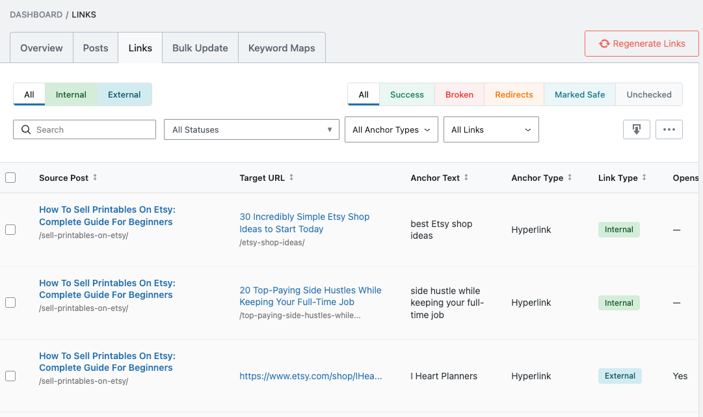This screenshot has height=417, width=703.
Task: Check the select-all checkbox in the table header
Action: [x=10, y=177]
